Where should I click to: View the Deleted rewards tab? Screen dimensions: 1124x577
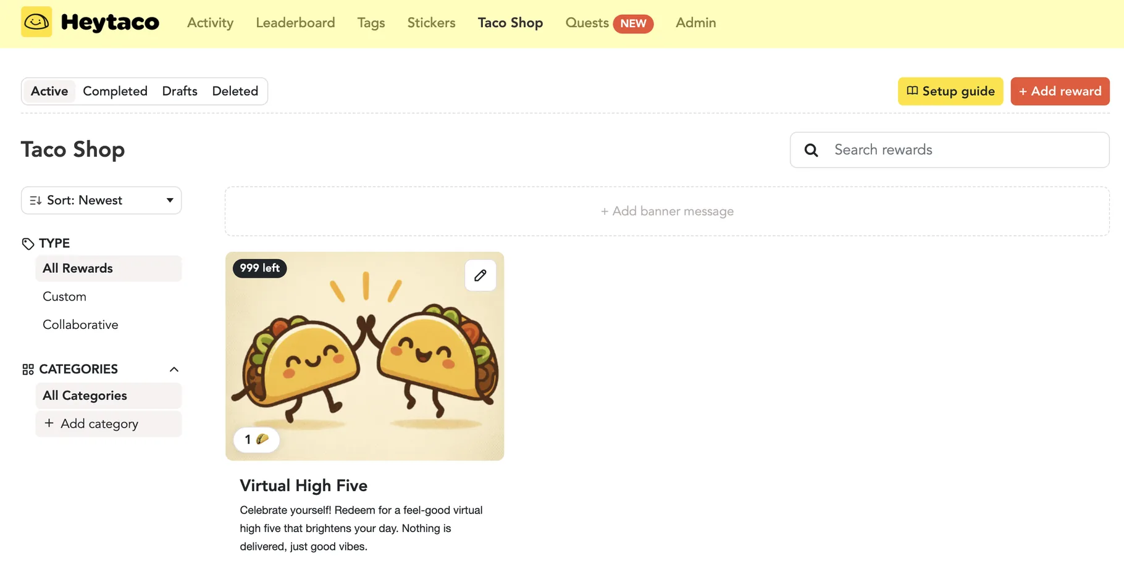point(235,91)
